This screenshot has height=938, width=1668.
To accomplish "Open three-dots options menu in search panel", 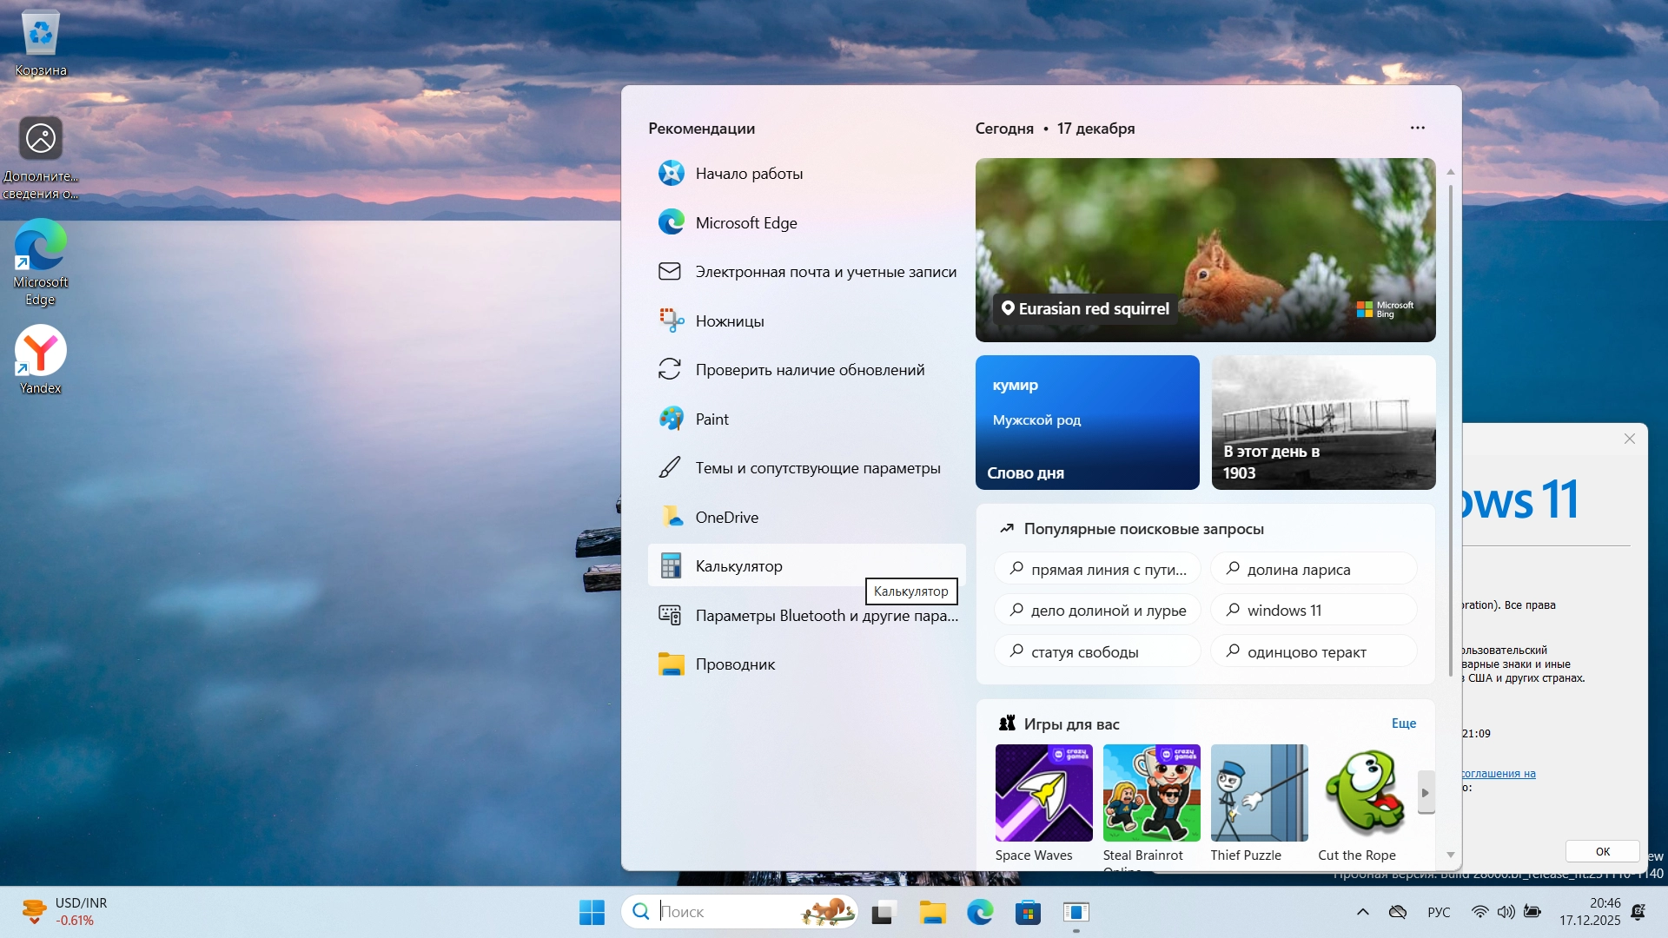I will 1418,128.
